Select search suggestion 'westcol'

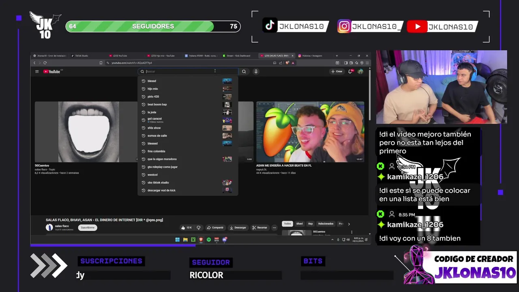tap(187, 175)
